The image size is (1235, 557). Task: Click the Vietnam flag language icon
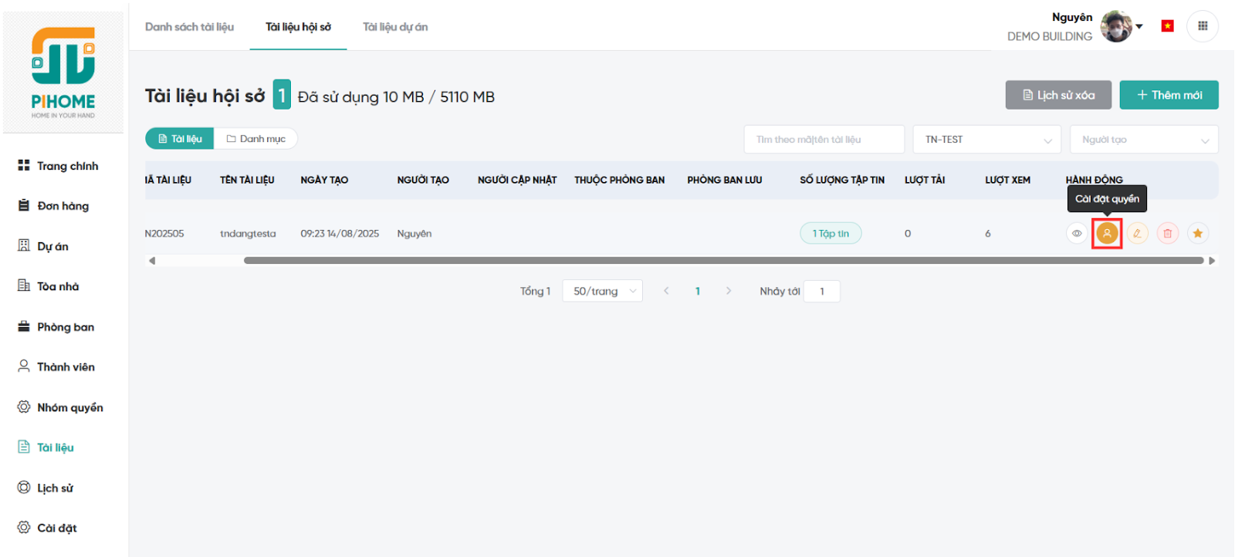click(x=1167, y=26)
